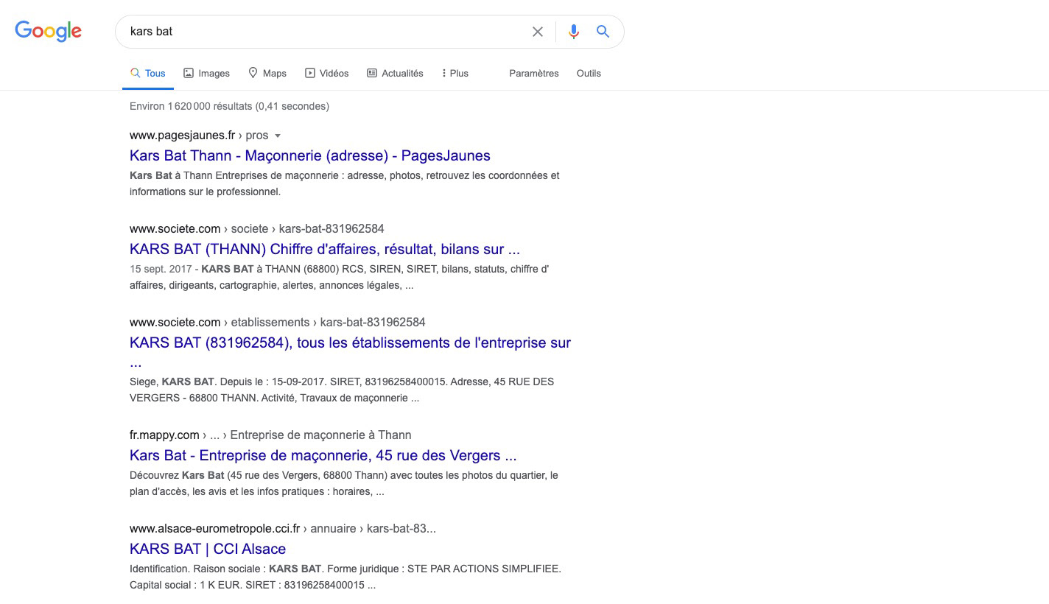The height and width of the screenshot is (604, 1049).
Task: Switch to the Maps tab
Action: click(267, 73)
